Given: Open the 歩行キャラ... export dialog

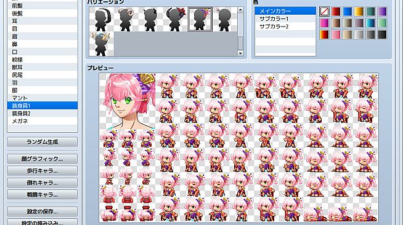Looking at the screenshot, I should (x=43, y=171).
